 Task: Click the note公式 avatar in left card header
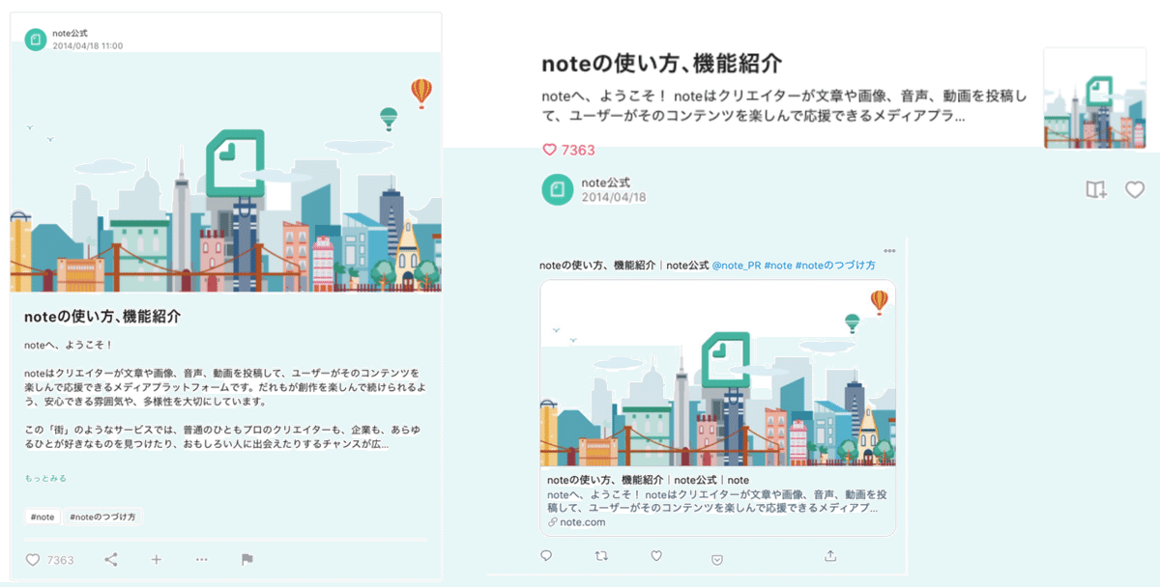tap(36, 39)
